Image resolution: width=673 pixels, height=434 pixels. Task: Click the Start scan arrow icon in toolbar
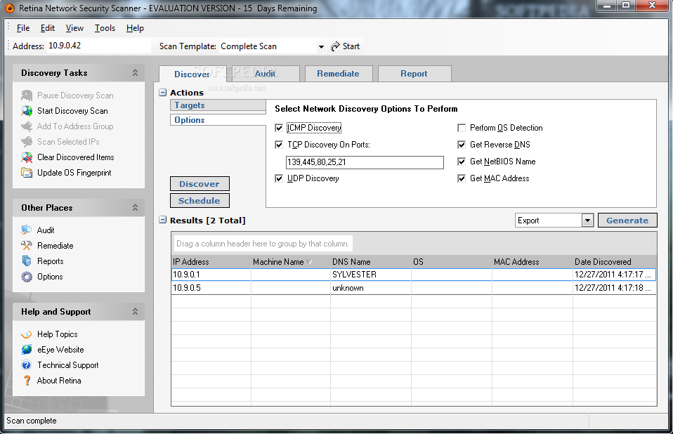click(335, 46)
